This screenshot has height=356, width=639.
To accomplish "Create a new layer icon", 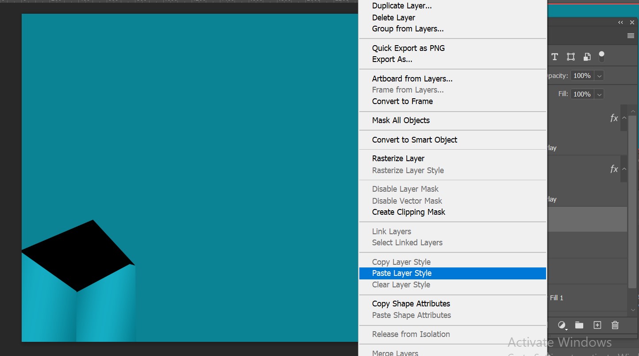I will tap(597, 325).
